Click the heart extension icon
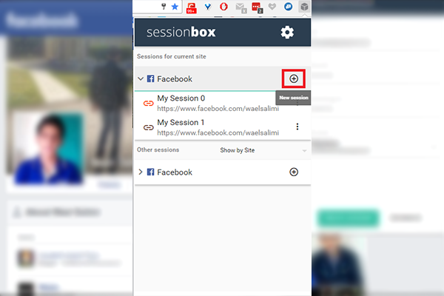The height and width of the screenshot is (296, 444). tap(272, 7)
